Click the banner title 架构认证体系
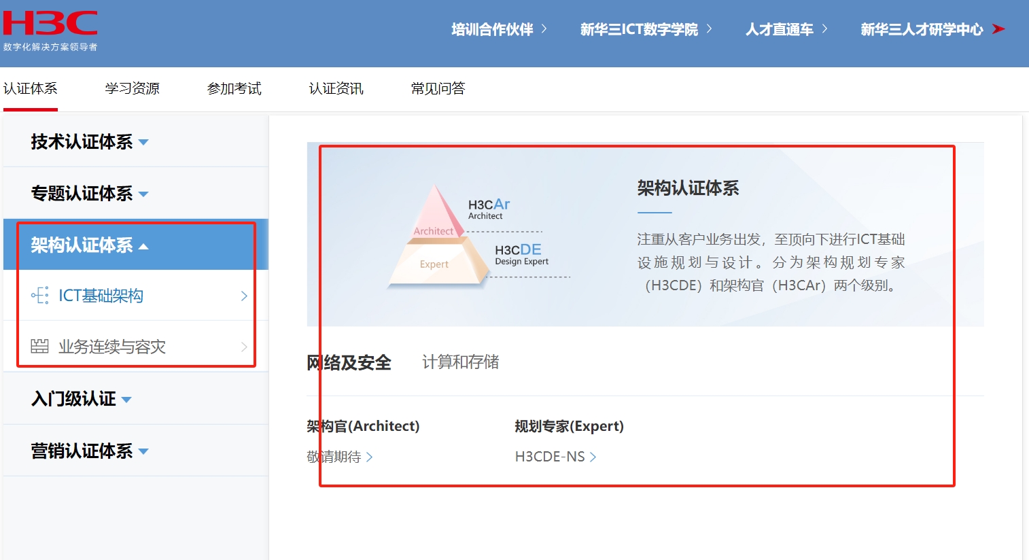Viewport: 1029px width, 560px height. point(688,188)
